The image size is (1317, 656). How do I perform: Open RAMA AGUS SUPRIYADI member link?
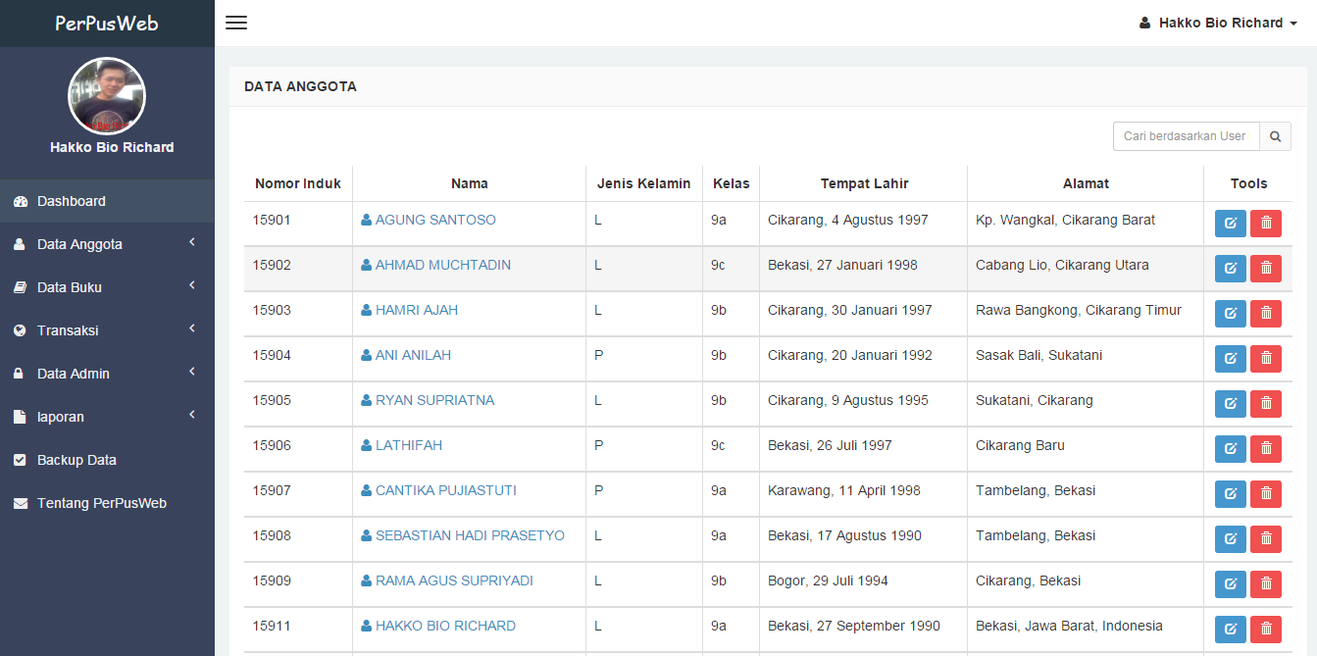click(447, 580)
